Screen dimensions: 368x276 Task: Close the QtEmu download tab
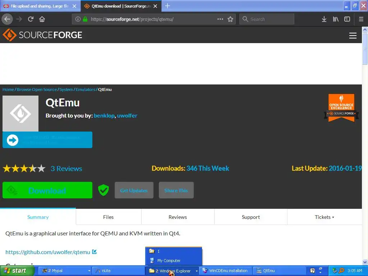155,6
